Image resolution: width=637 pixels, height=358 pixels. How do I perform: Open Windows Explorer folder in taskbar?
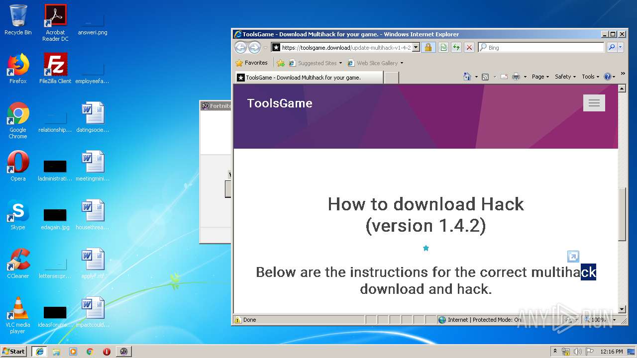click(56, 351)
